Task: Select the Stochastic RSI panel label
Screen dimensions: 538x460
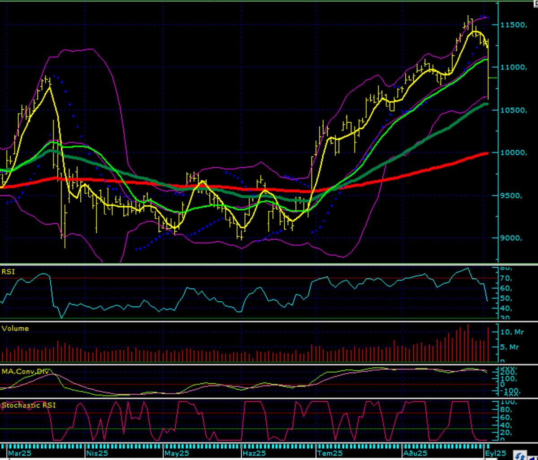Action: (29, 405)
